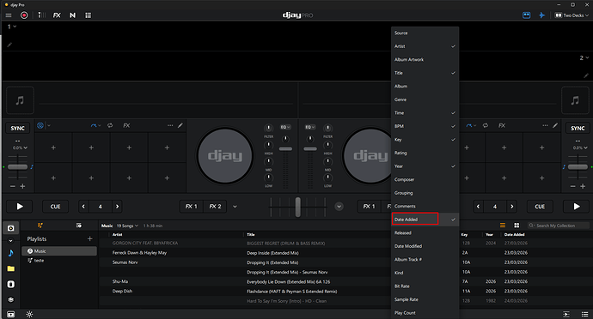
Task: Uncheck Date Added column in menu
Action: [425, 220]
